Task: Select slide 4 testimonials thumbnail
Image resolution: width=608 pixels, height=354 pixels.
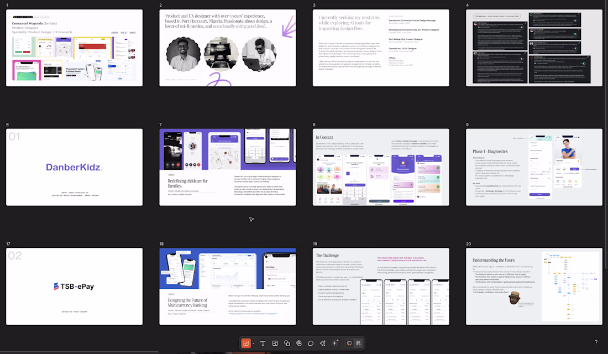Action: click(x=534, y=48)
